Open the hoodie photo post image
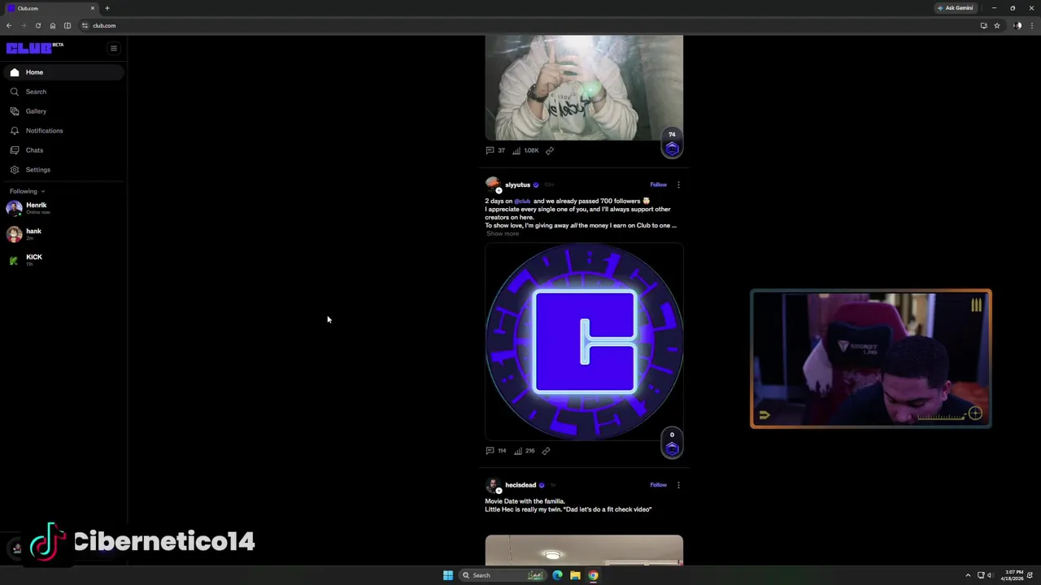 584,88
